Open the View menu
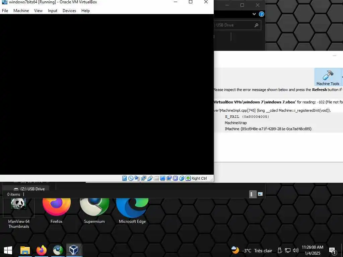This screenshot has width=343, height=257. tap(38, 10)
